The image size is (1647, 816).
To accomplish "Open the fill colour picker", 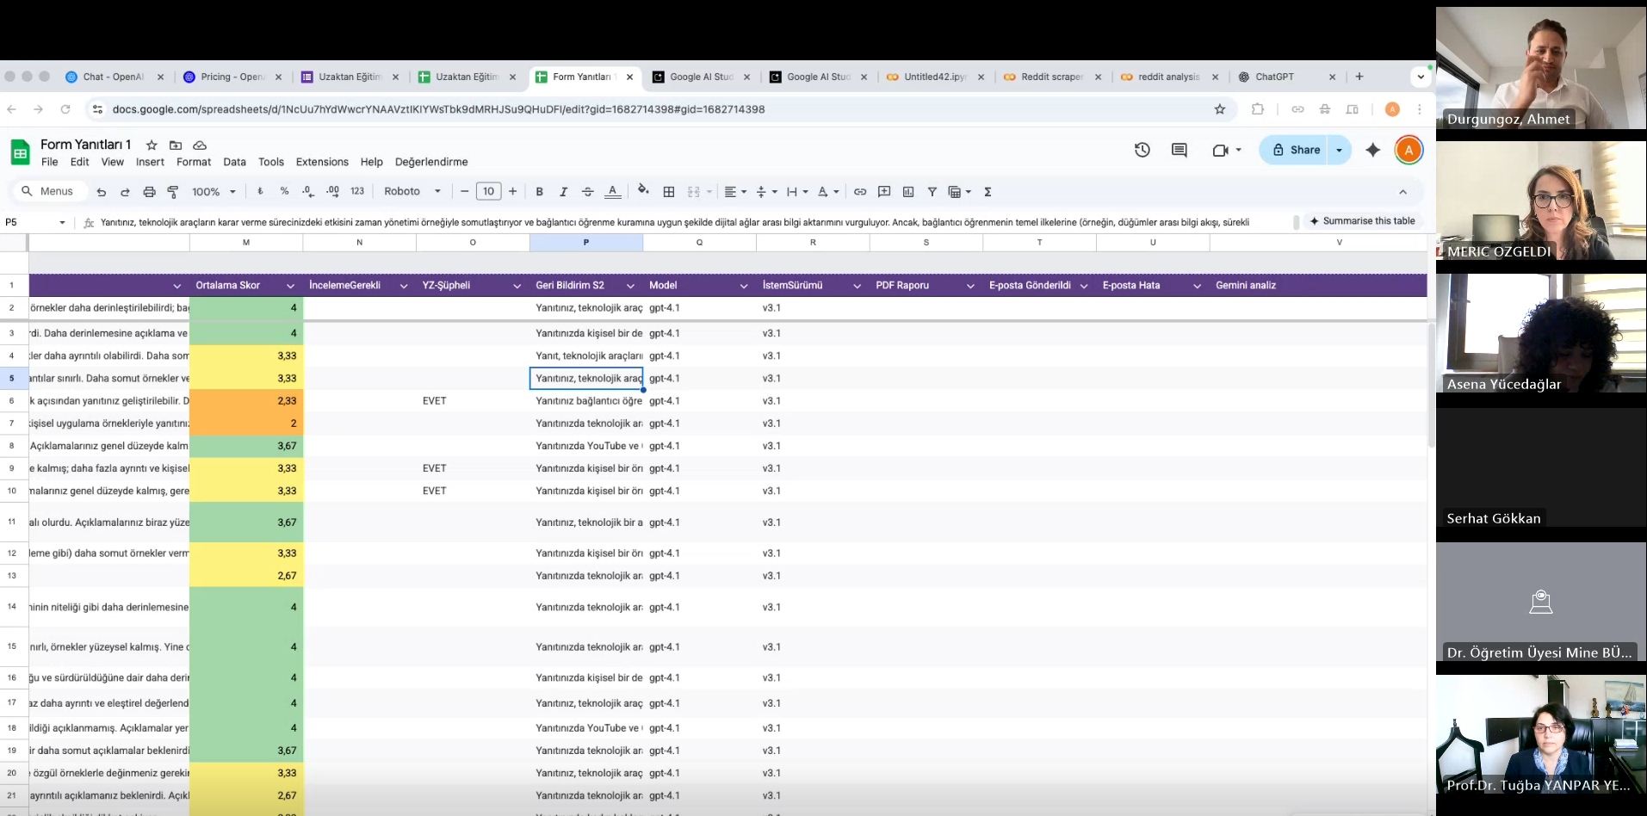I will click(642, 191).
